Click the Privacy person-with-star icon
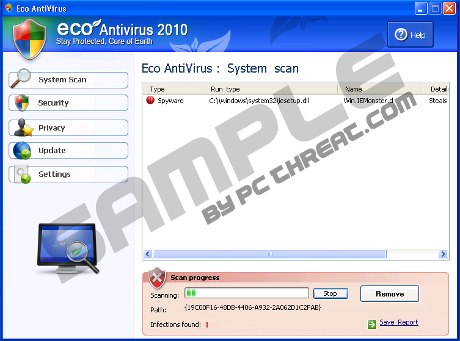460x341 pixels. click(x=23, y=127)
